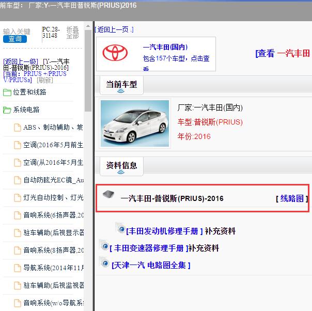Click the 刷新 refresh link
This screenshot has width=312, height=311.
tap(45, 80)
